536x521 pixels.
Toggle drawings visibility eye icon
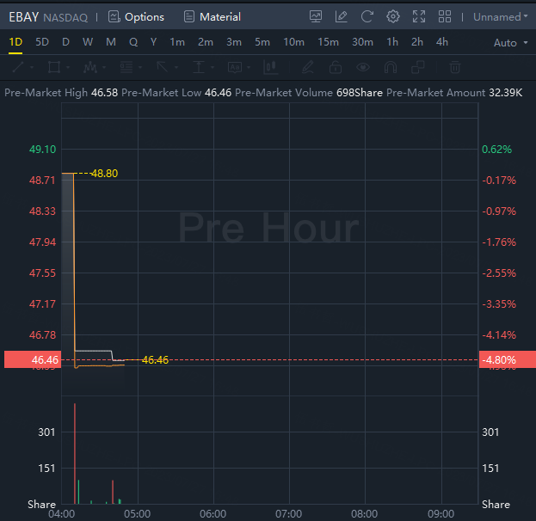363,67
